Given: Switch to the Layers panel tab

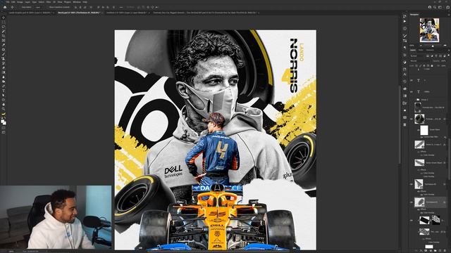Looking at the screenshot, I should (x=413, y=50).
